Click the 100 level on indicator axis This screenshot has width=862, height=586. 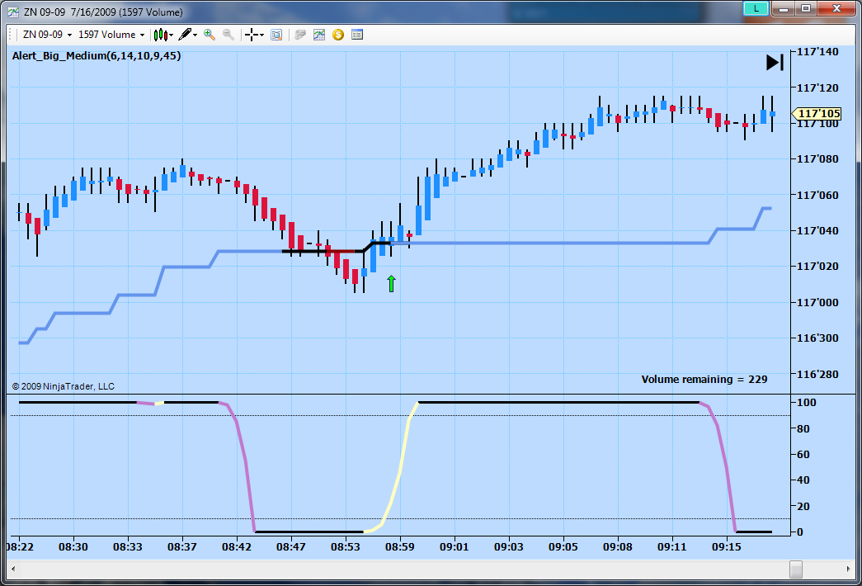[807, 402]
